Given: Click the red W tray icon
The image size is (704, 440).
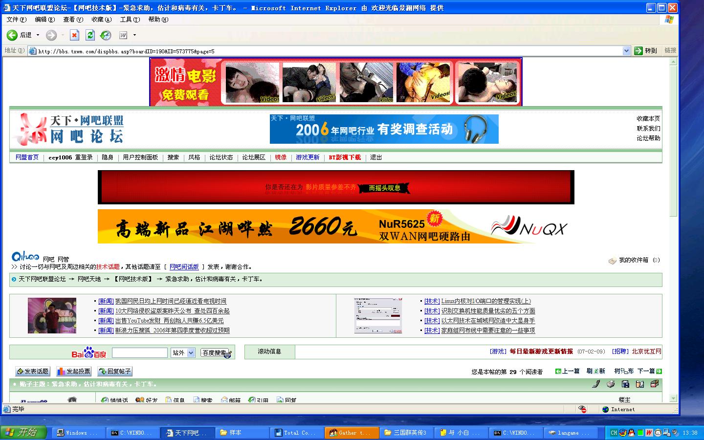Looking at the screenshot, I should tap(649, 433).
